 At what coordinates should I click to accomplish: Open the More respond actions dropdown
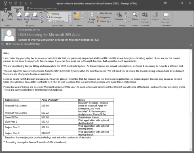[x=42, y=21]
